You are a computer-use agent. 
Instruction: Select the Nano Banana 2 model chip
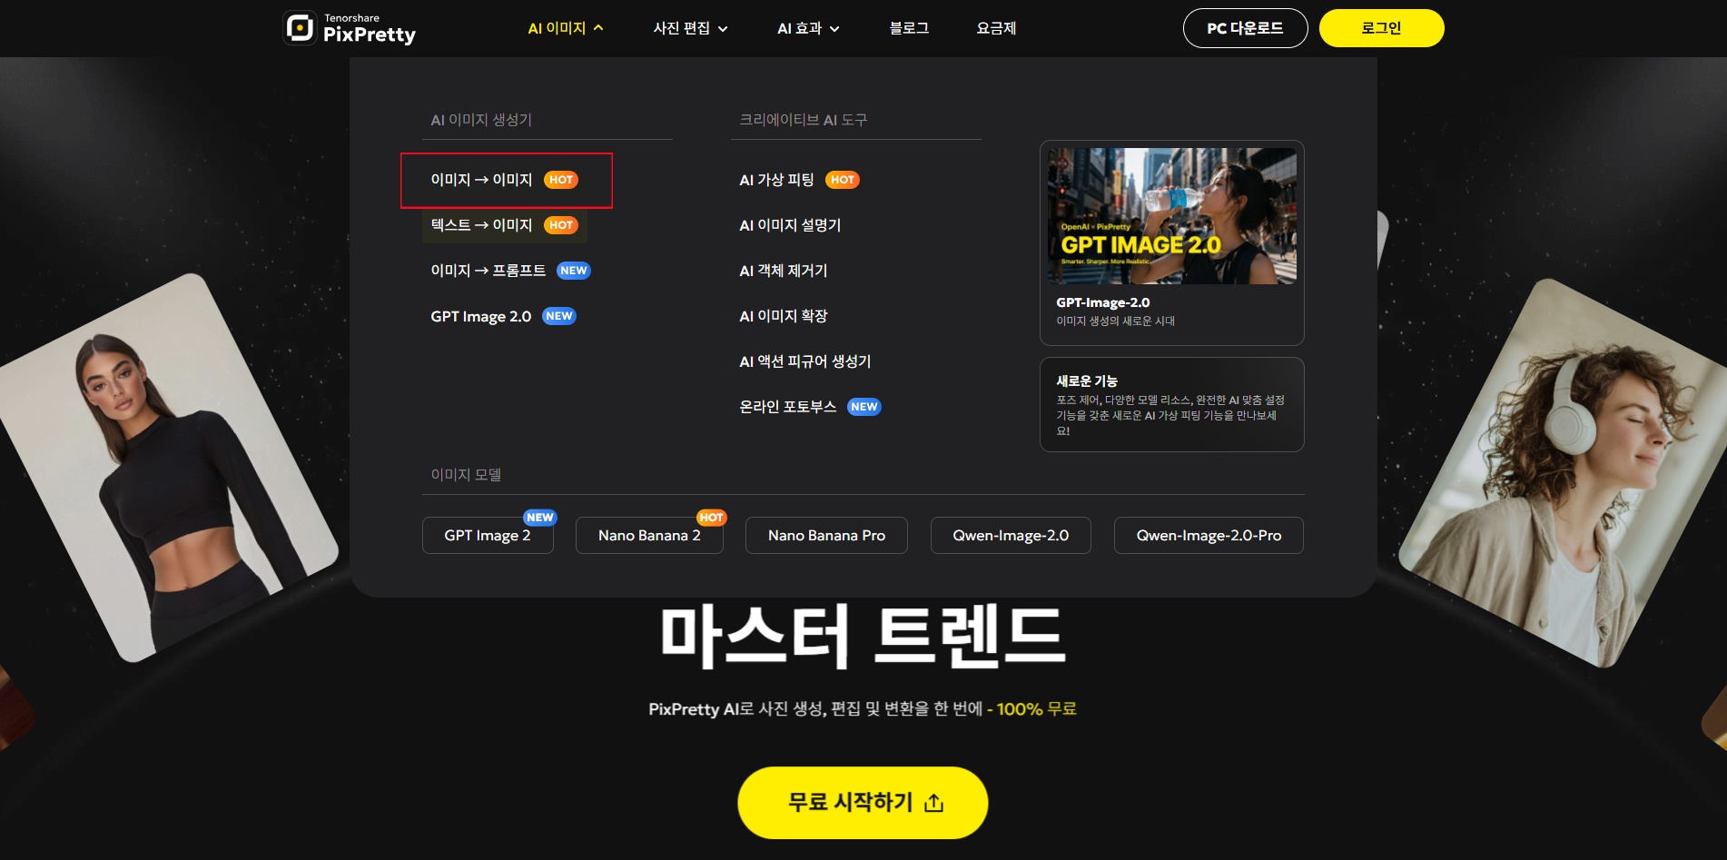pos(649,536)
